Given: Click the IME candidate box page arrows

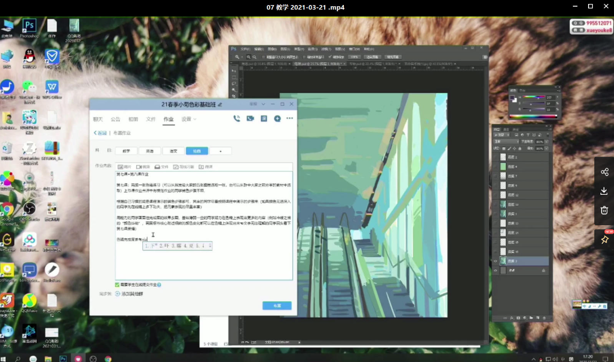Looking at the screenshot, I should point(210,245).
